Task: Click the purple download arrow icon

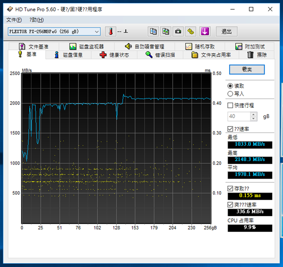Action: [x=204, y=32]
